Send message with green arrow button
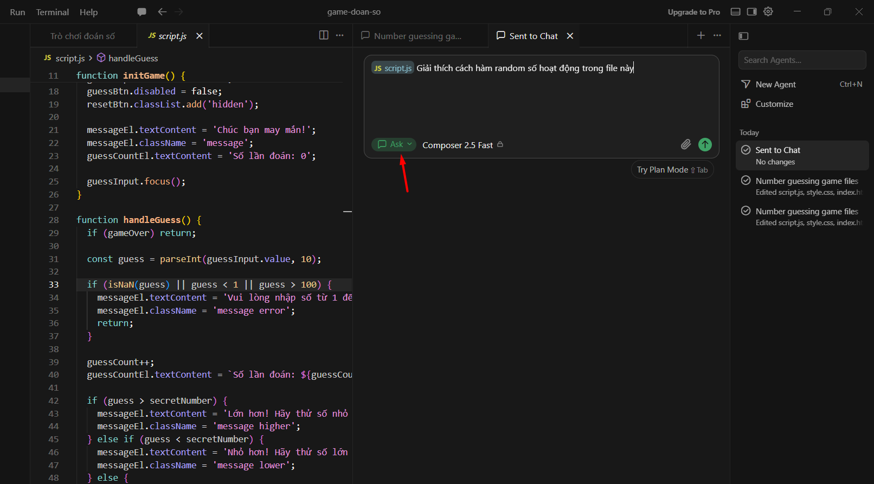The height and width of the screenshot is (484, 874). pos(705,144)
